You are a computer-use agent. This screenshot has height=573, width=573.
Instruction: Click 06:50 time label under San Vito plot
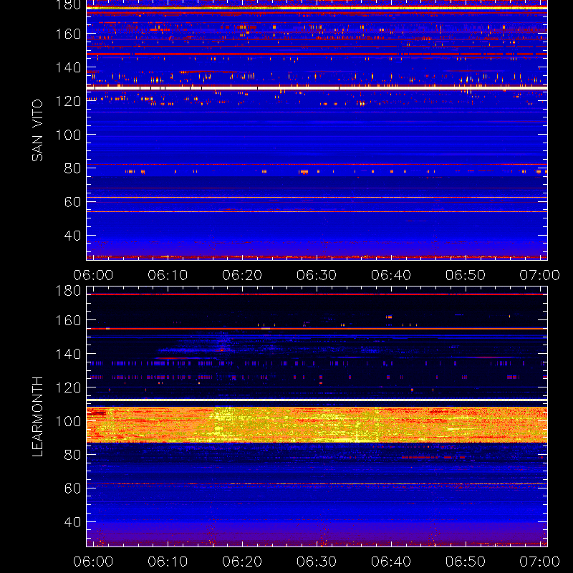[466, 275]
